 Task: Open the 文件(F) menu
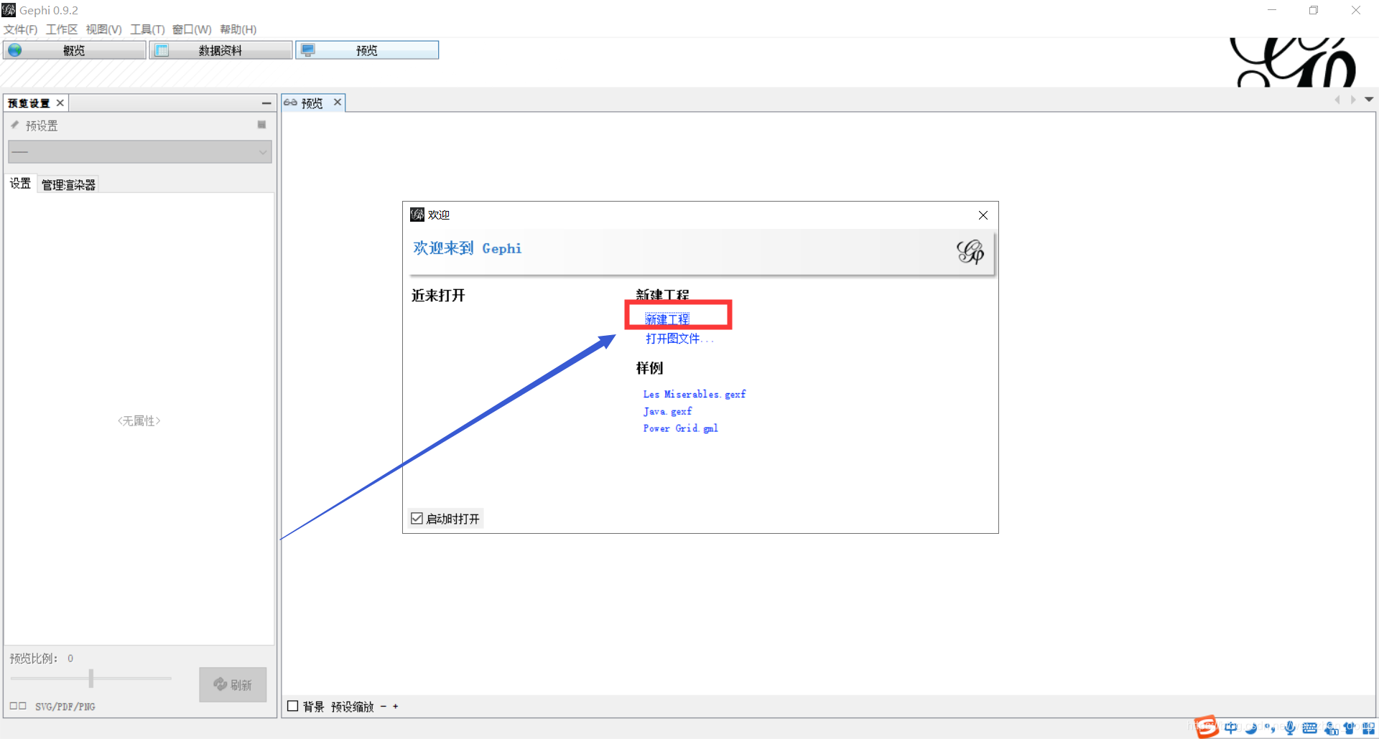click(x=20, y=29)
